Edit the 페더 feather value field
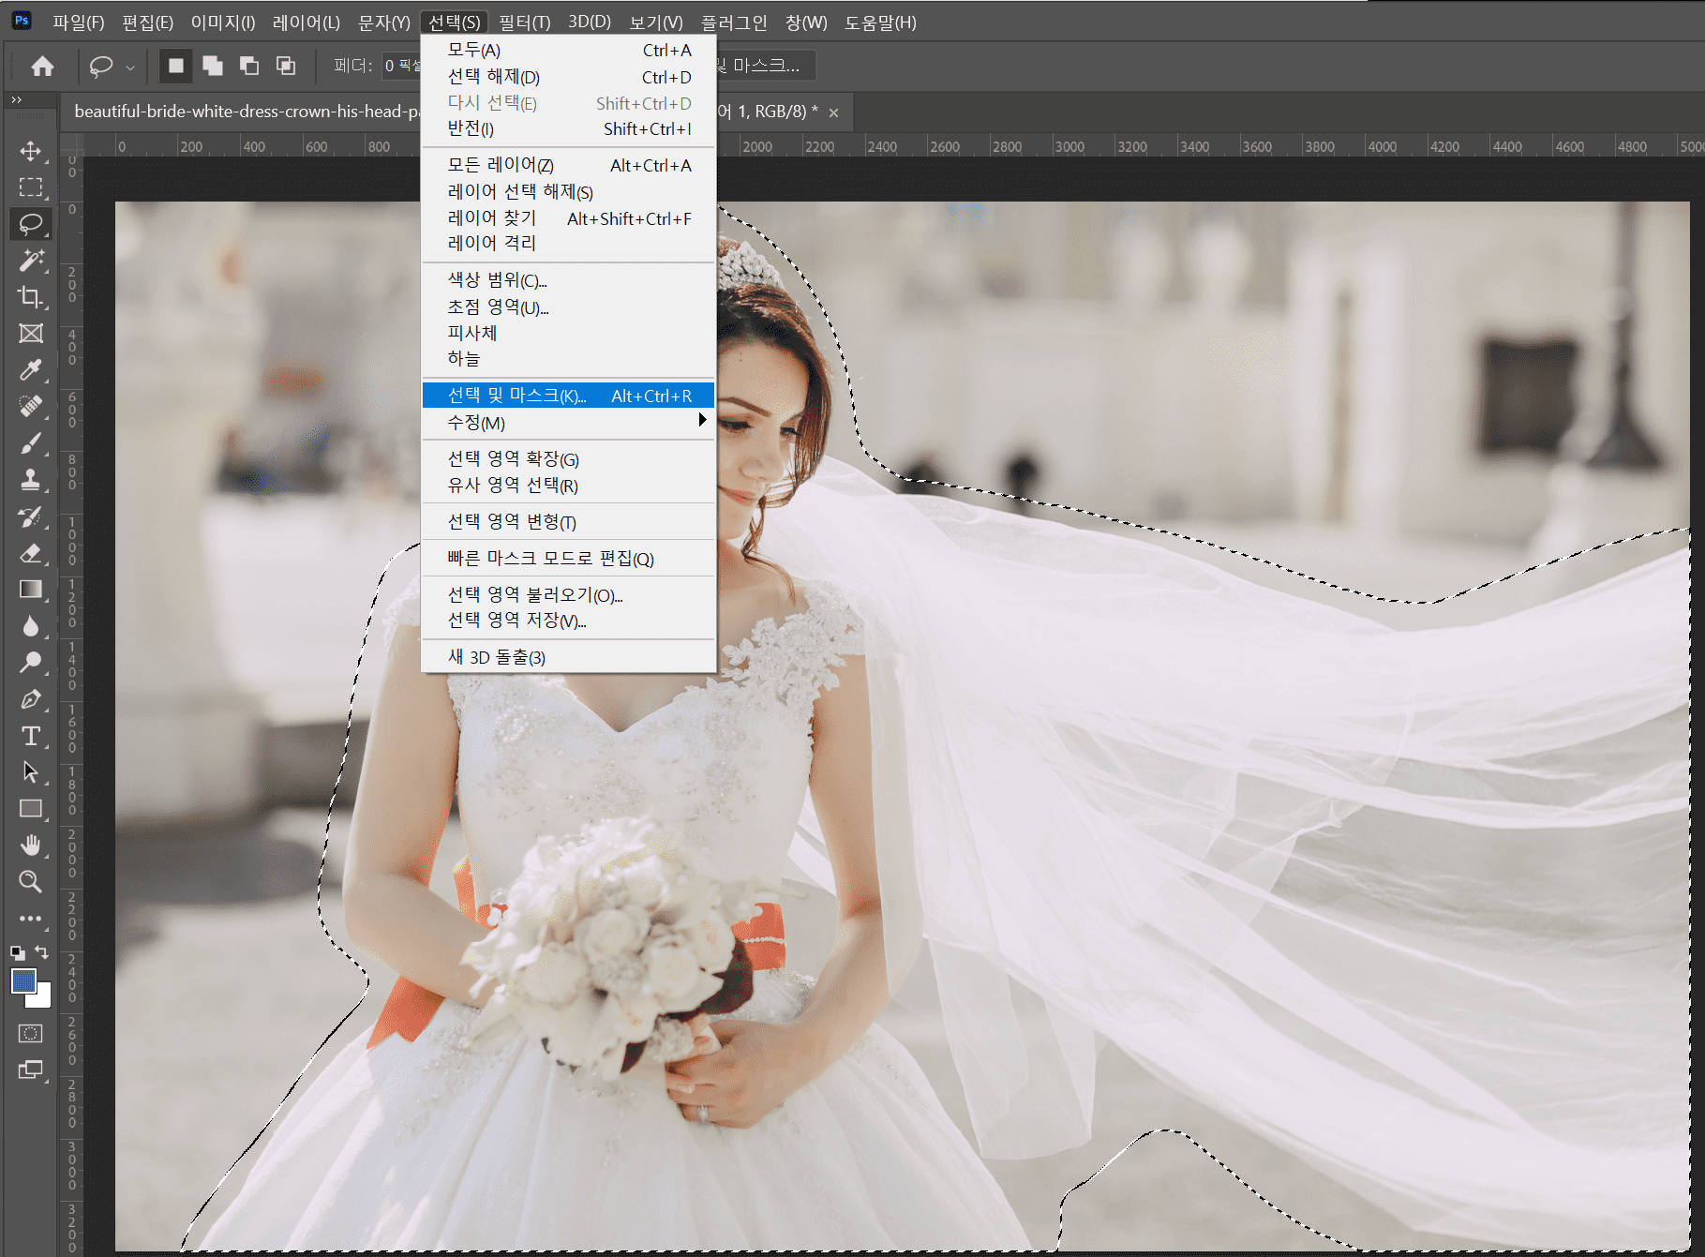This screenshot has height=1257, width=1705. click(x=401, y=66)
